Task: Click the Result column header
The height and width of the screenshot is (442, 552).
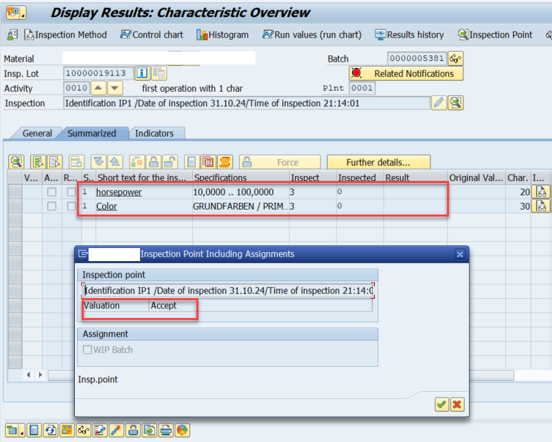Action: tap(415, 177)
